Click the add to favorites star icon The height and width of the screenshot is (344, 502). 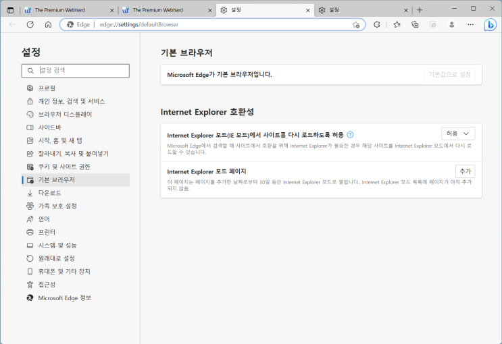point(355,24)
